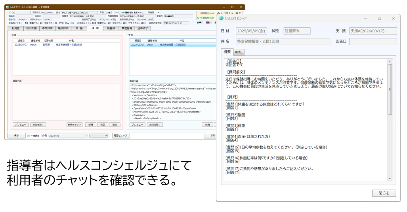
Task: Minimize the UELUN ビューア window
Action: pos(365,18)
